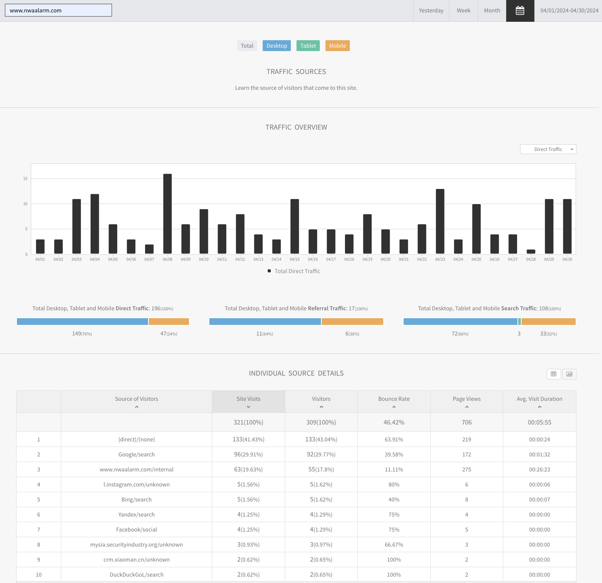
Task: Sort Page Views column arrow
Action: (x=467, y=407)
